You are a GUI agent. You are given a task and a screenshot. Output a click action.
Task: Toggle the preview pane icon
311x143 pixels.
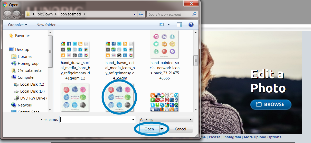(179, 25)
